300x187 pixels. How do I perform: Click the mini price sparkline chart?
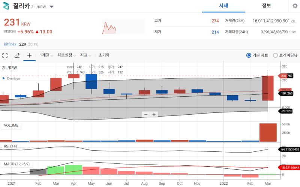[124, 26]
